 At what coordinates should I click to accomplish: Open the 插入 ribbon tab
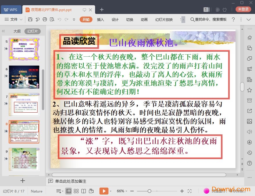(100, 19)
